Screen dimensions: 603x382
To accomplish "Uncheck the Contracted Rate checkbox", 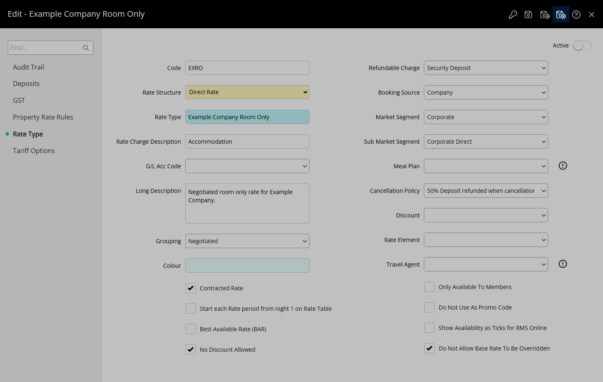I will click(191, 288).
